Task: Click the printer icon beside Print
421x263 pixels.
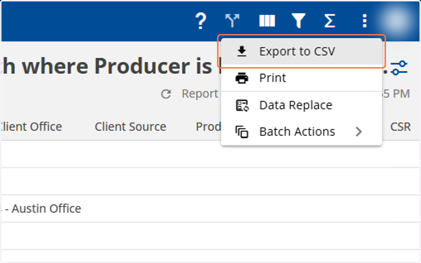Action: [242, 78]
